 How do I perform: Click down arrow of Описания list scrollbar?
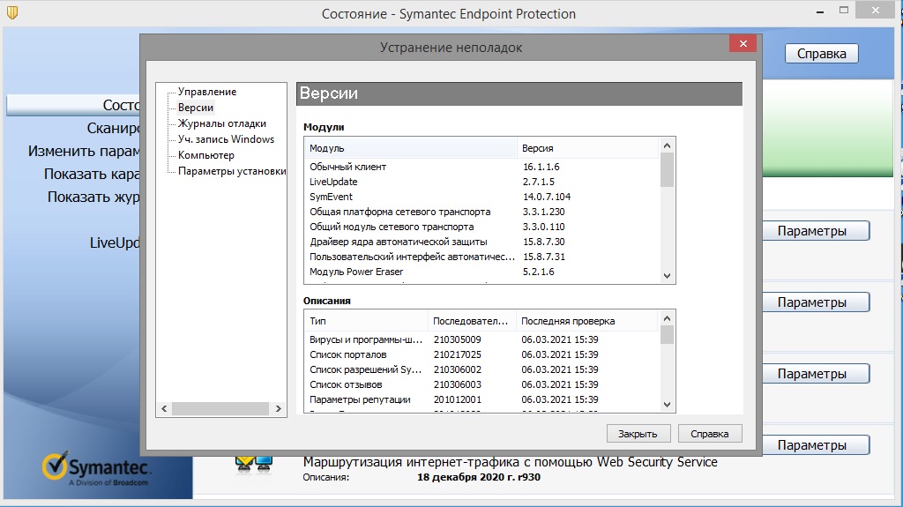click(x=667, y=405)
